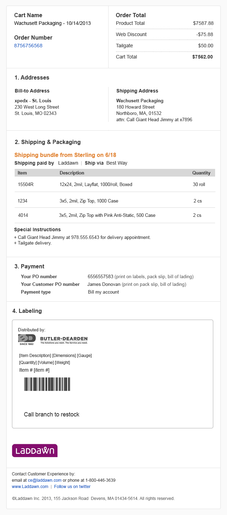Open the Follow us on twitter link
Viewport: 227px width, 515px height.
(x=72, y=487)
